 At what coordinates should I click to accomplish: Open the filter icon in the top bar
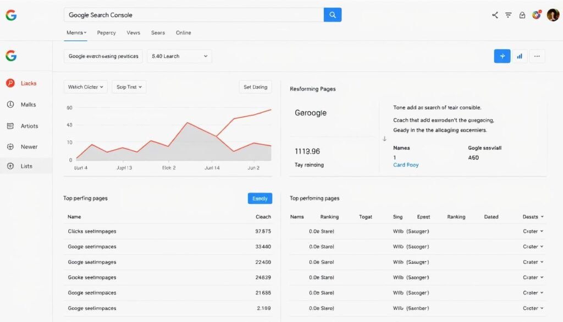[x=507, y=15]
